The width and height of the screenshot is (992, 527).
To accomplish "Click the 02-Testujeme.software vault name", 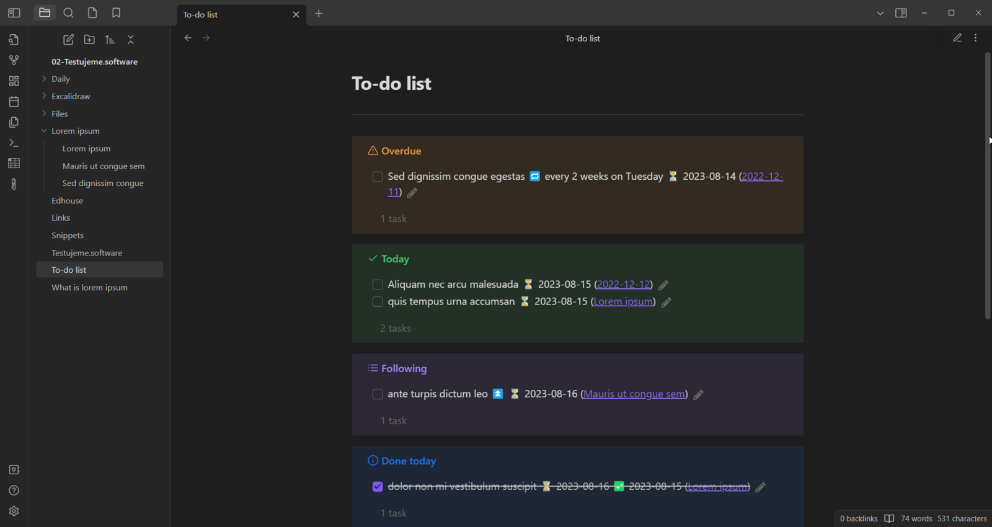I will point(94,62).
